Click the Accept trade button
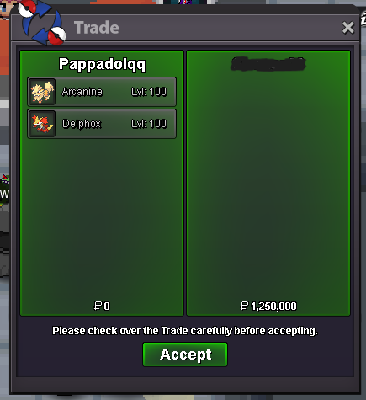 coord(185,355)
